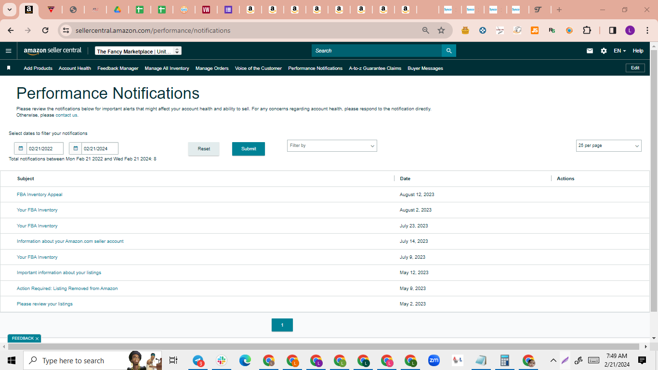The height and width of the screenshot is (370, 658).
Task: Click the Seller Central search field
Action: (377, 51)
